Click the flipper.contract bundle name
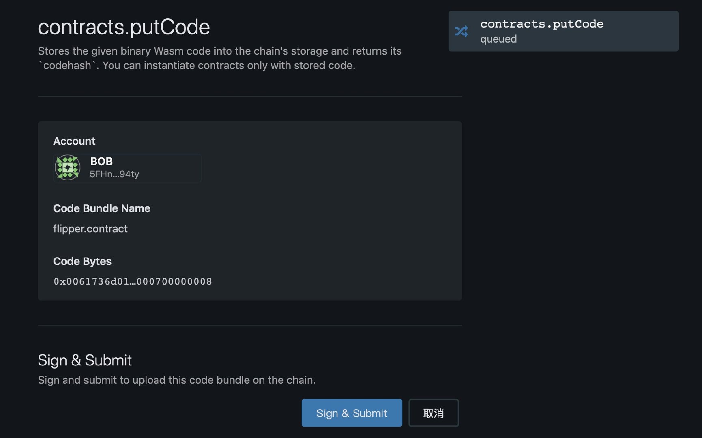 (90, 229)
